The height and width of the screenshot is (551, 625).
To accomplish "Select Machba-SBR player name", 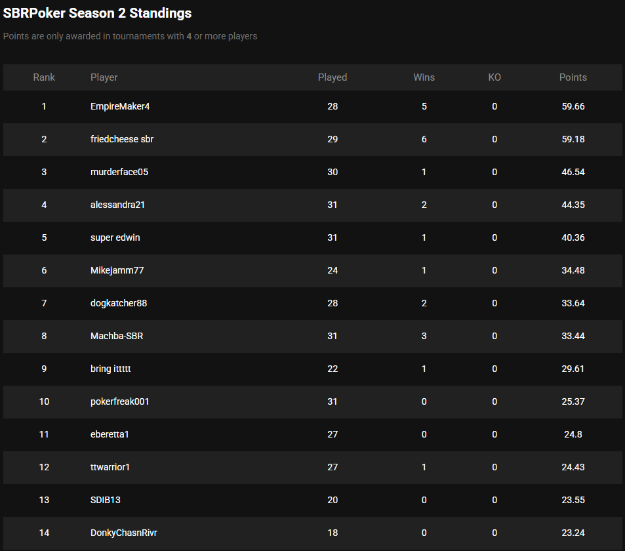I will [117, 336].
